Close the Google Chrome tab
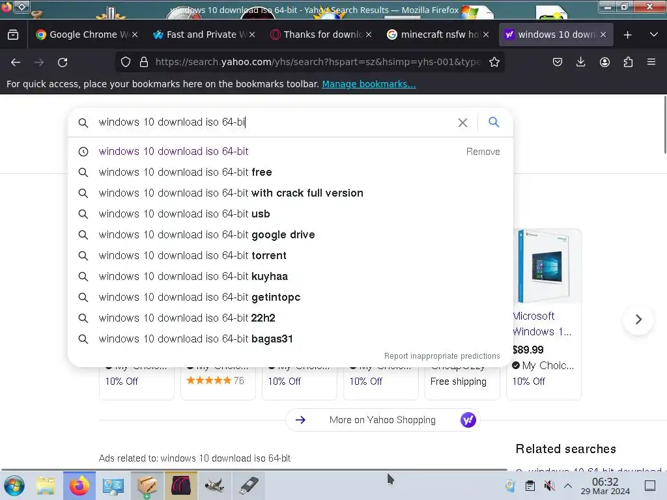667x500 pixels. click(135, 35)
